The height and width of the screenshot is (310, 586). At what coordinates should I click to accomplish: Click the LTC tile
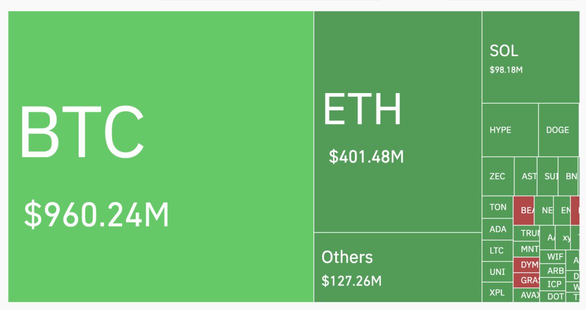[497, 250]
